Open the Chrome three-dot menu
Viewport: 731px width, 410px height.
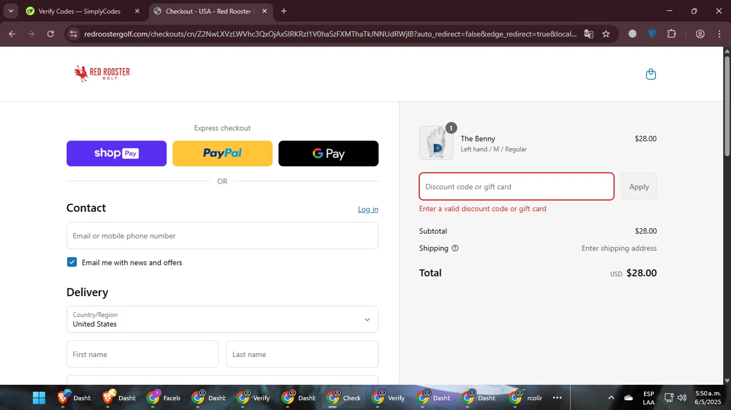[719, 34]
